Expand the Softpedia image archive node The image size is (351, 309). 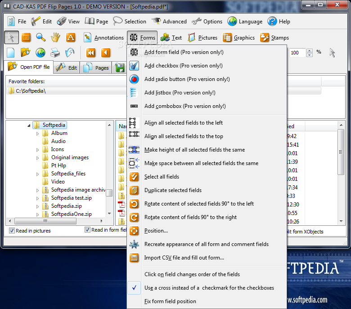click(37, 190)
